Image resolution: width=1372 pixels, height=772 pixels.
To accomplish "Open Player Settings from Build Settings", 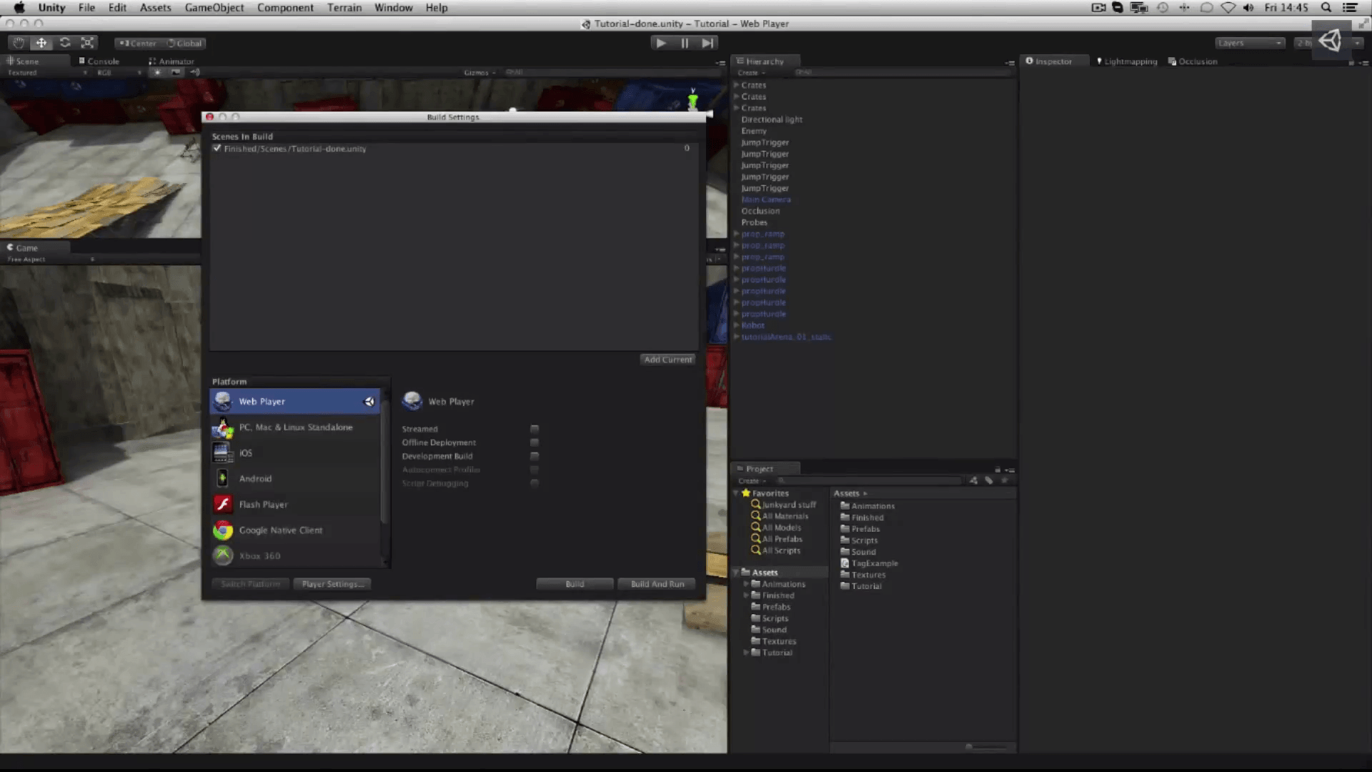I will (332, 584).
